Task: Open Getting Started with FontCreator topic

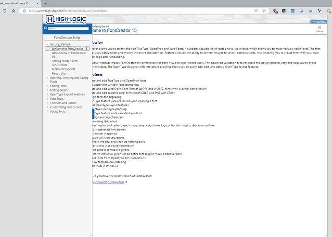Action: point(64,63)
